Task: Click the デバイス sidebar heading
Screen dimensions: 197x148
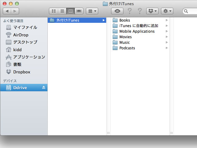Action: click(x=10, y=81)
